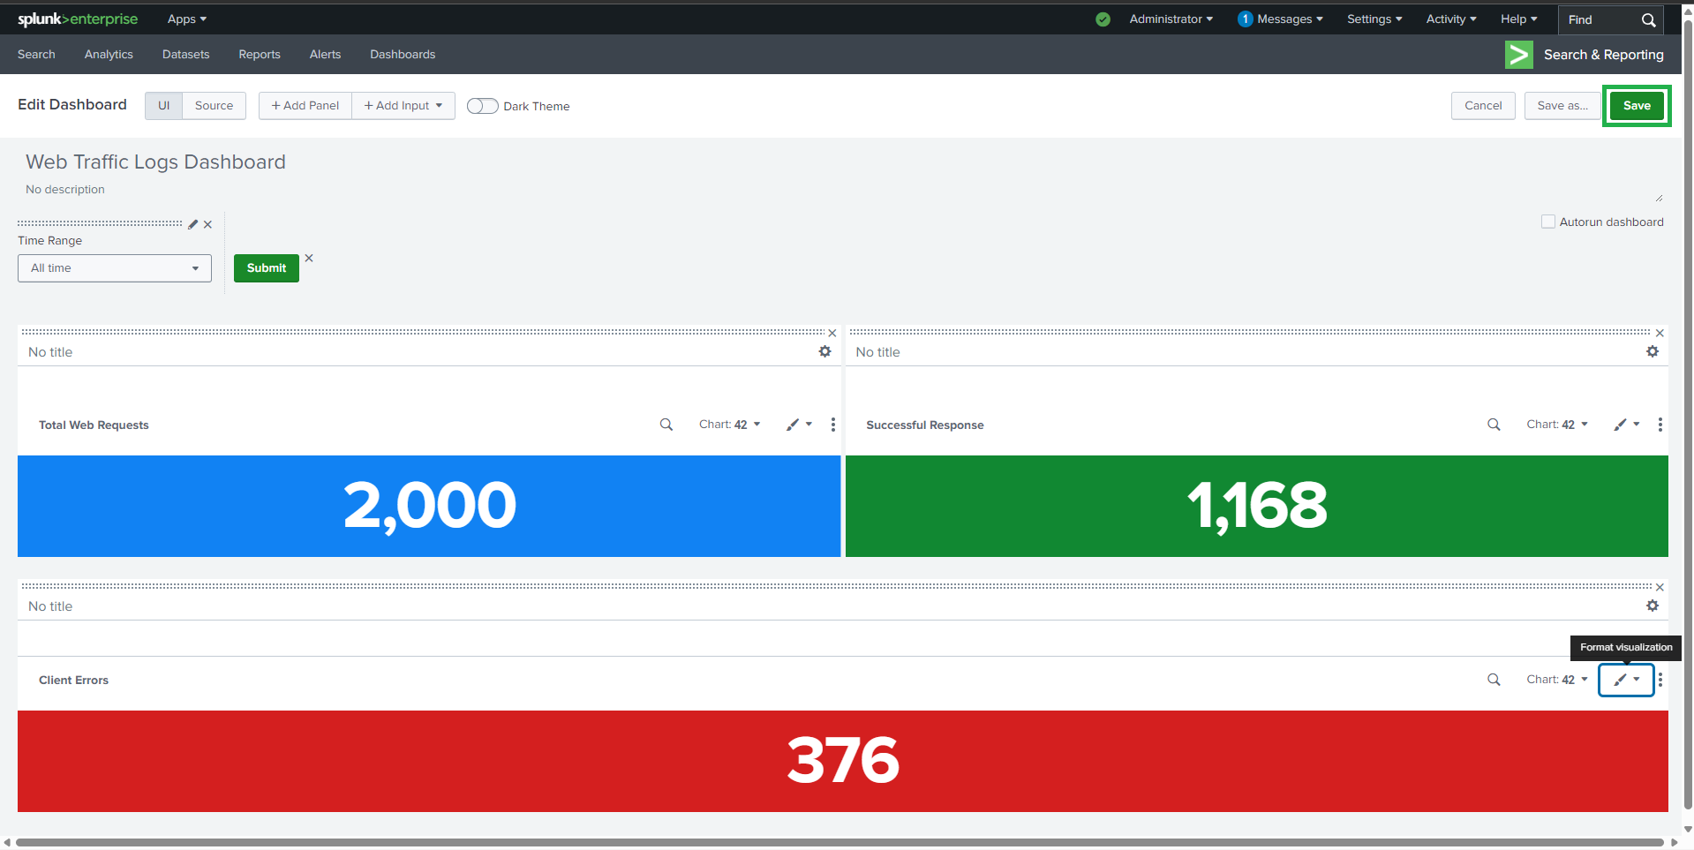Remove the Submit button with X icon
1694x850 pixels.
pos(309,258)
